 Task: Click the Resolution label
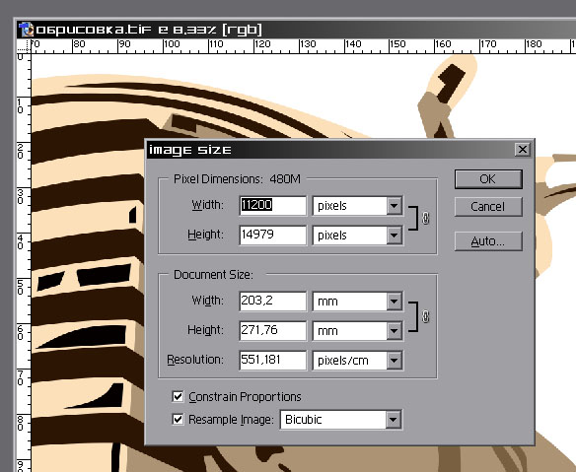(195, 360)
